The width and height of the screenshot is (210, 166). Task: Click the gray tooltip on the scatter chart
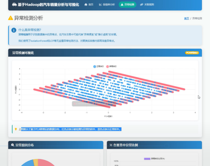[94, 104]
